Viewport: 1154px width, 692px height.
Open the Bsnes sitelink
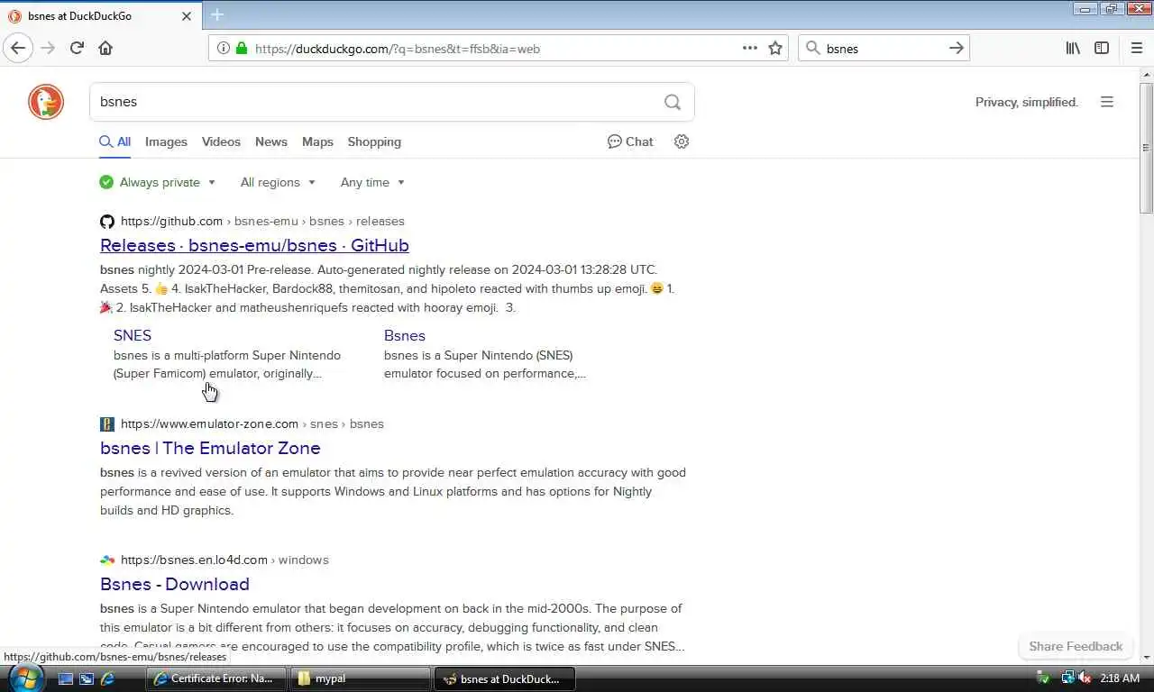tap(405, 335)
